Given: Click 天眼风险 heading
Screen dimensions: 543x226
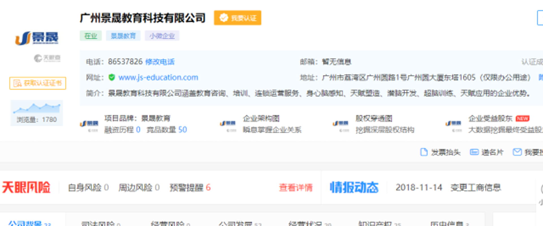Looking at the screenshot, I should coord(26,187).
